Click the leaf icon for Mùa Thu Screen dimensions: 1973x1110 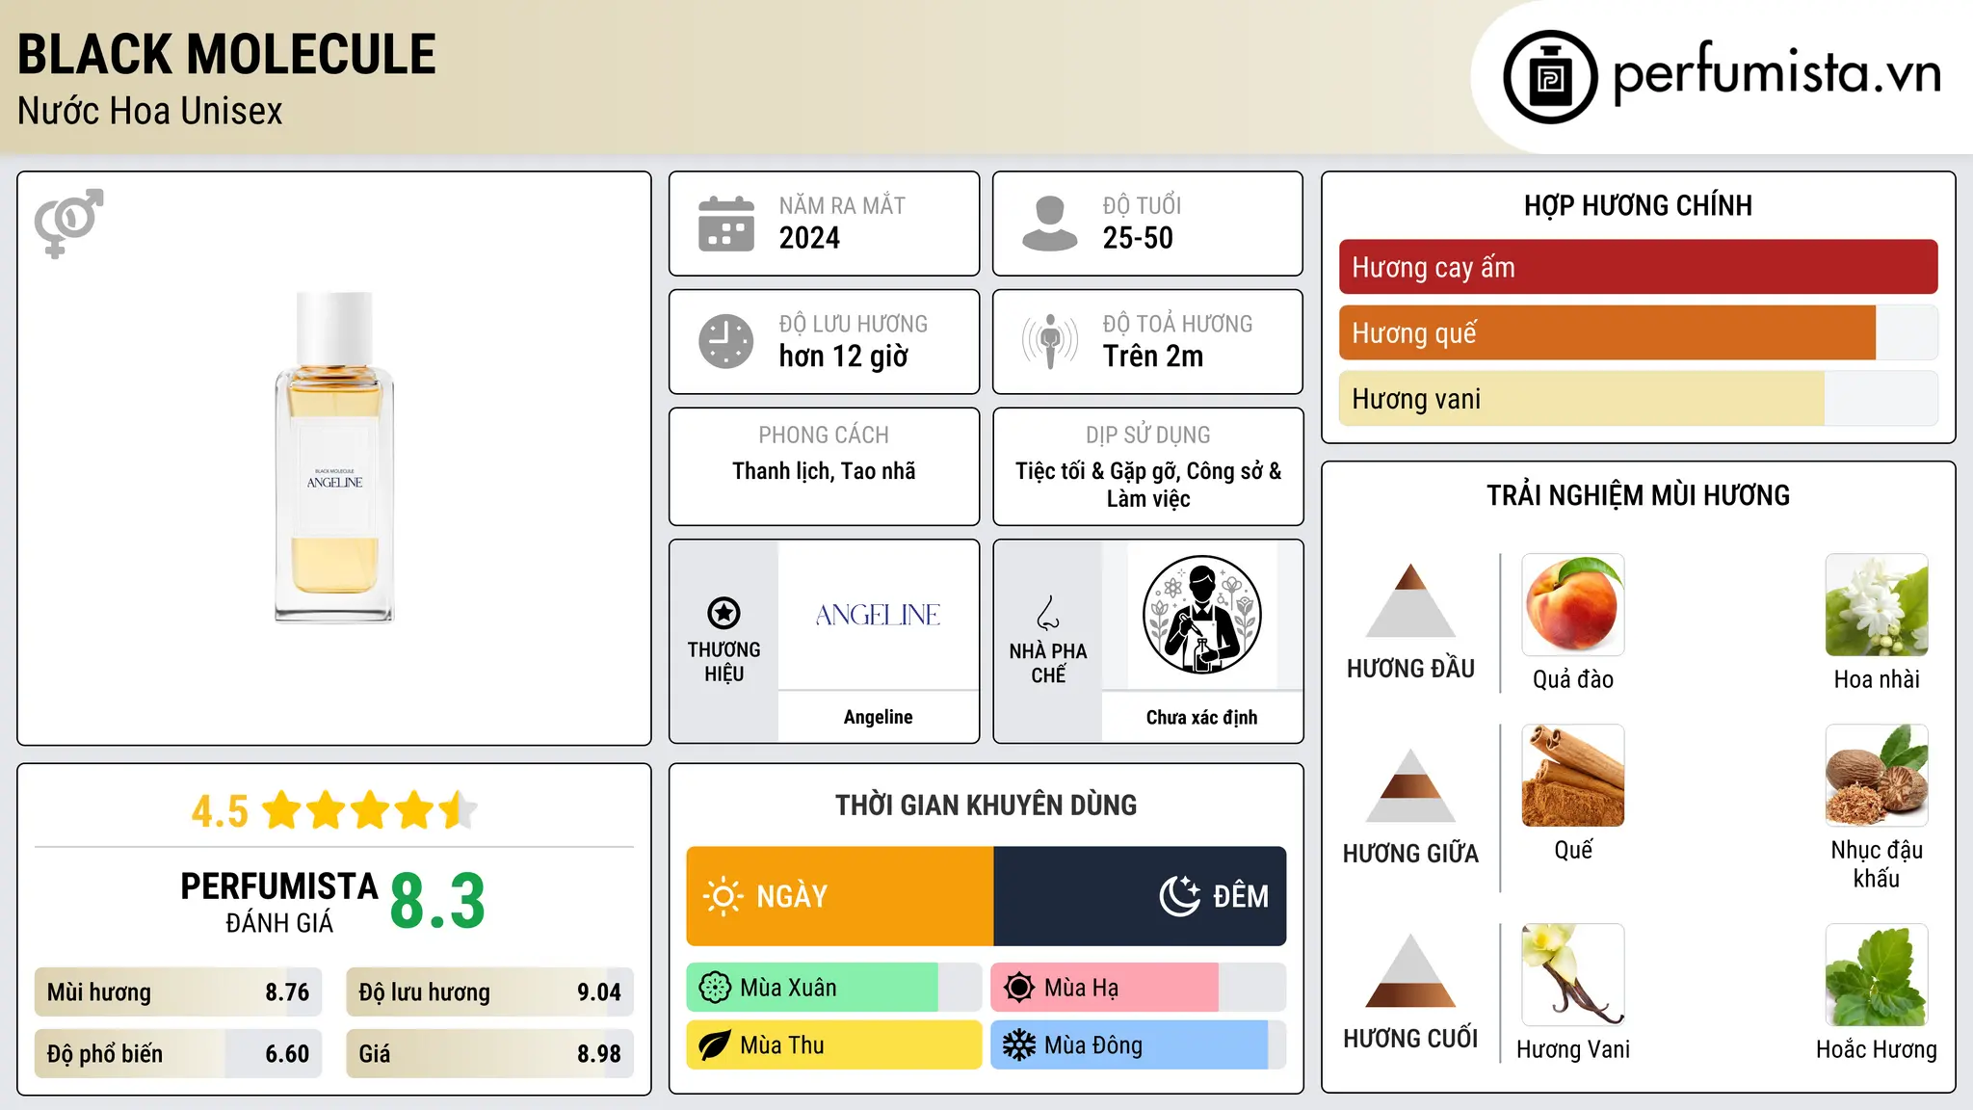(x=715, y=1045)
